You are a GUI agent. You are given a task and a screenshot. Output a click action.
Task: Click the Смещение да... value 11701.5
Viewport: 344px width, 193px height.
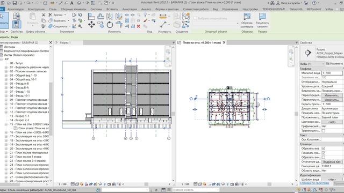[x=332, y=166]
